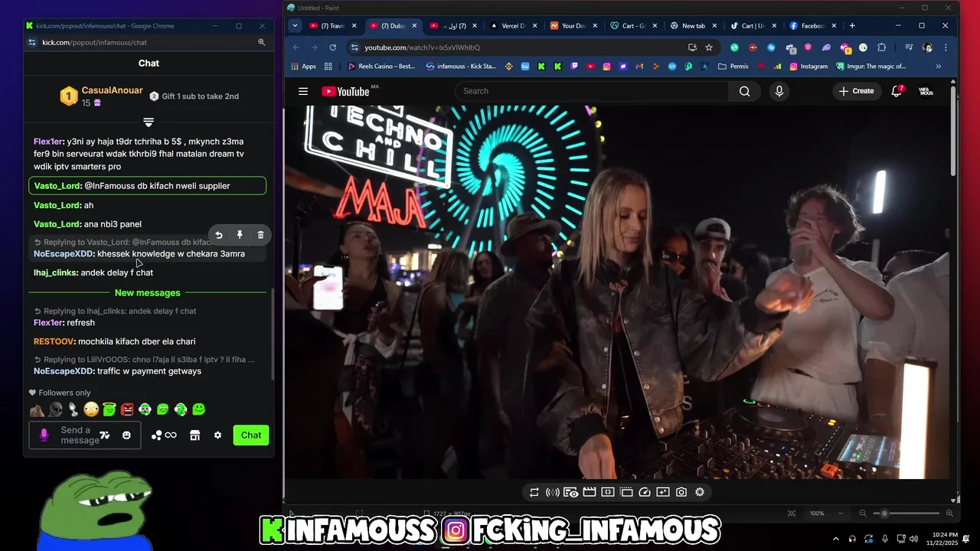Click the highlighted Vasto_Lord supplier message
The width and height of the screenshot is (980, 551).
(x=148, y=186)
